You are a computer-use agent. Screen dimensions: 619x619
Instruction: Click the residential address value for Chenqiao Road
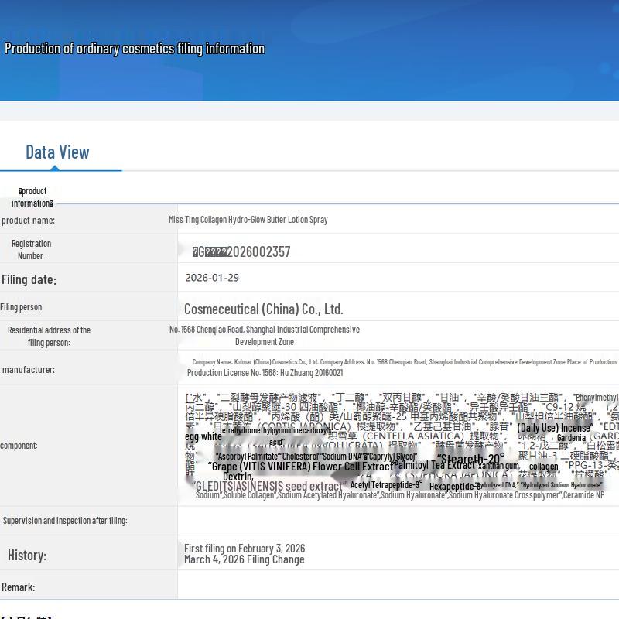pyautogui.click(x=264, y=335)
